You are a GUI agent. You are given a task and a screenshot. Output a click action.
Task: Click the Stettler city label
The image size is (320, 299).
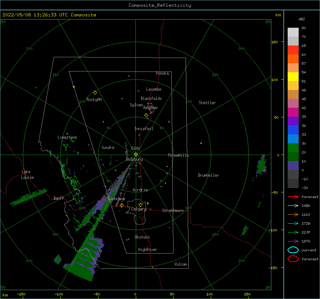click(207, 103)
